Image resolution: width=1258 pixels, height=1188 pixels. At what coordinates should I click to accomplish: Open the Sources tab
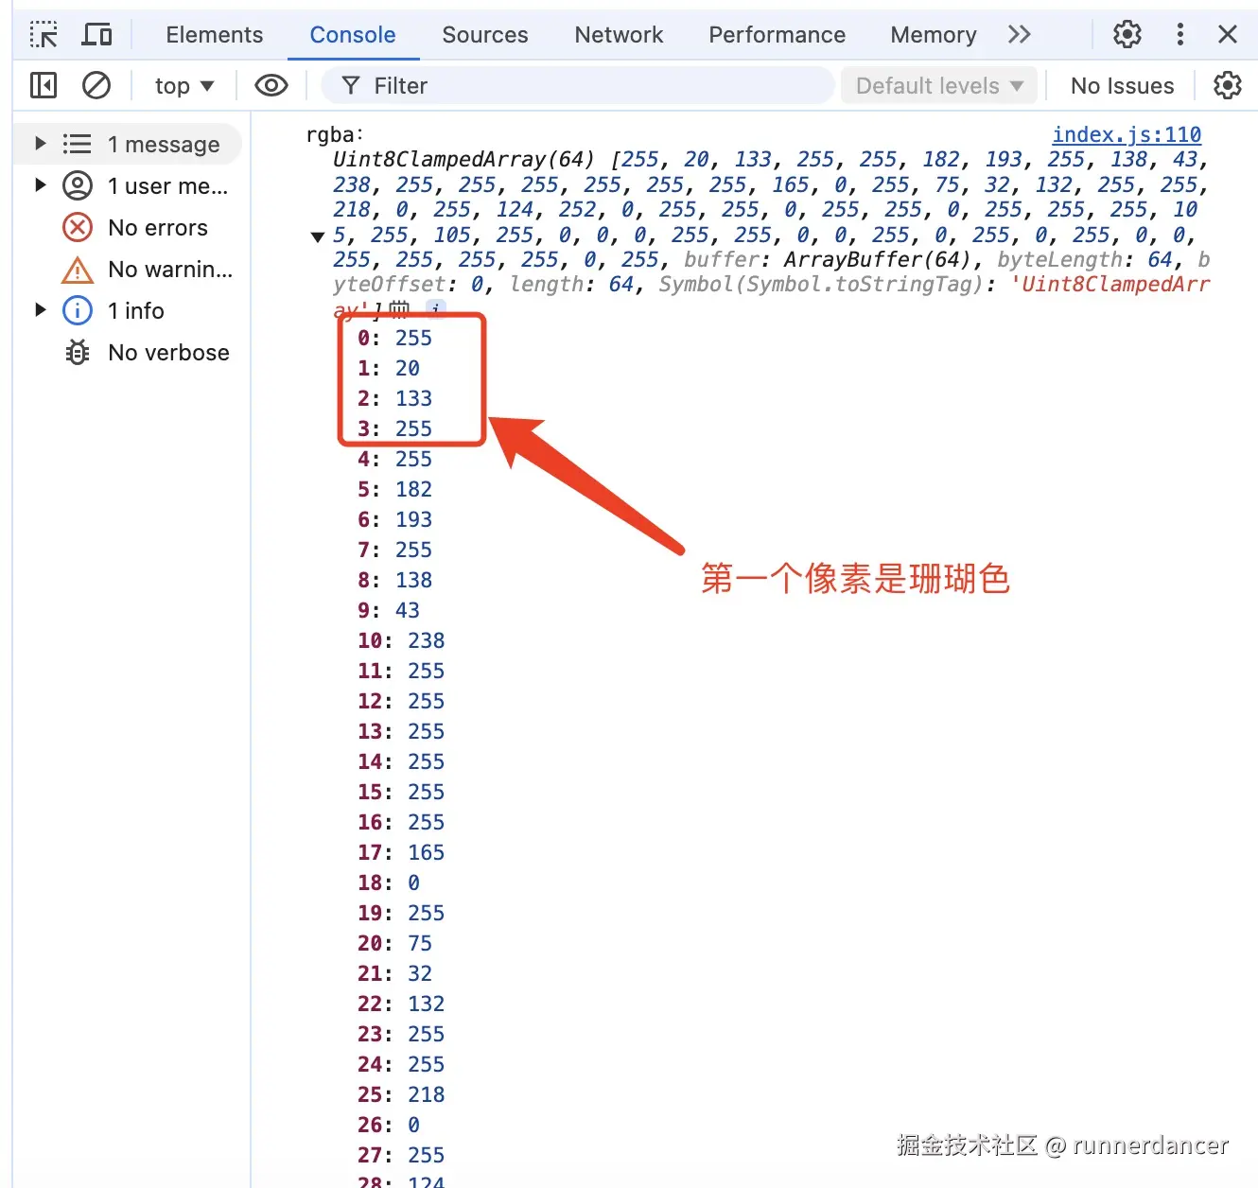[485, 35]
